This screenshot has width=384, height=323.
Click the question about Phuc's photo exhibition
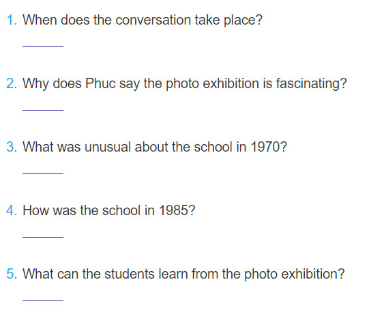tap(185, 83)
